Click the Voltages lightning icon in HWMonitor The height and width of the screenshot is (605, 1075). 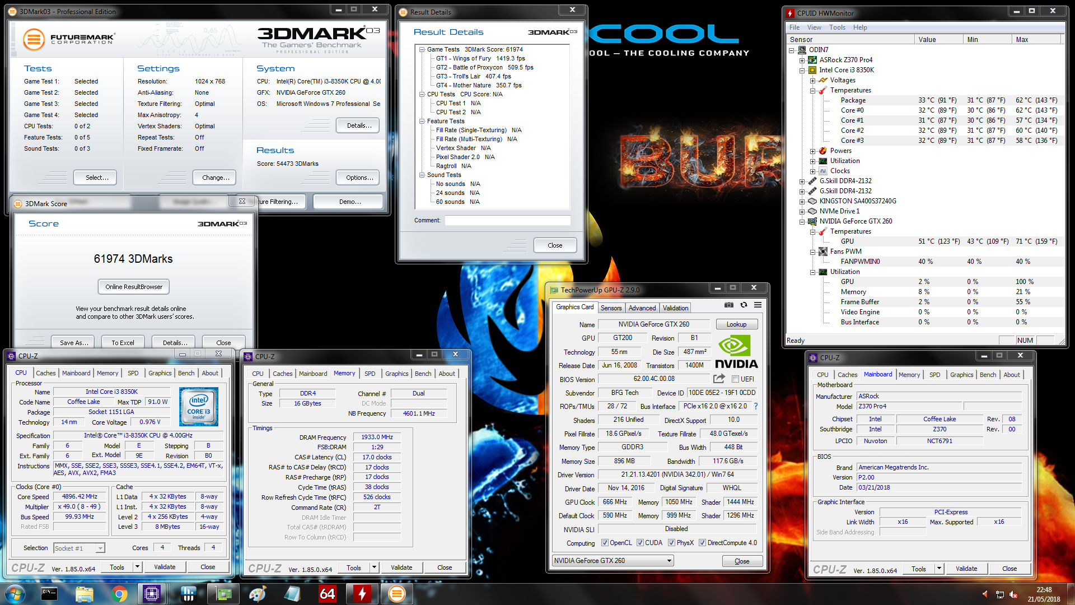823,80
